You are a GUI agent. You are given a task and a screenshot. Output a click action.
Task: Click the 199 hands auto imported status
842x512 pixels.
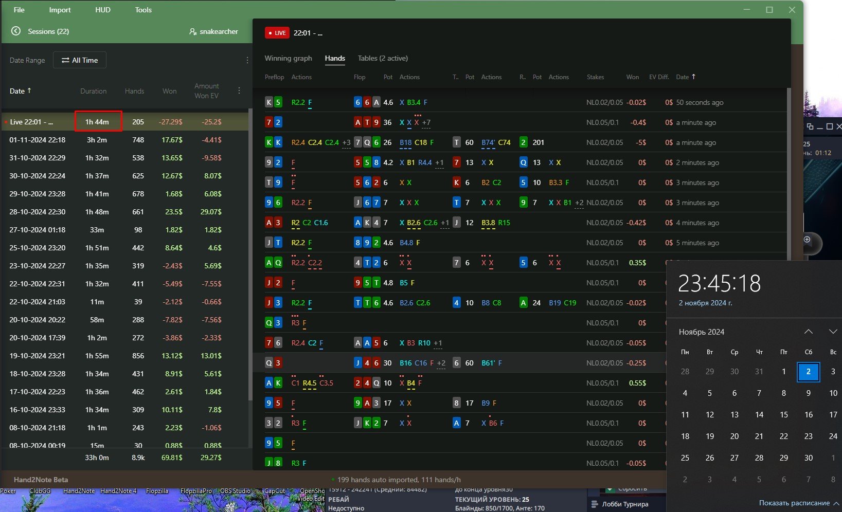399,480
